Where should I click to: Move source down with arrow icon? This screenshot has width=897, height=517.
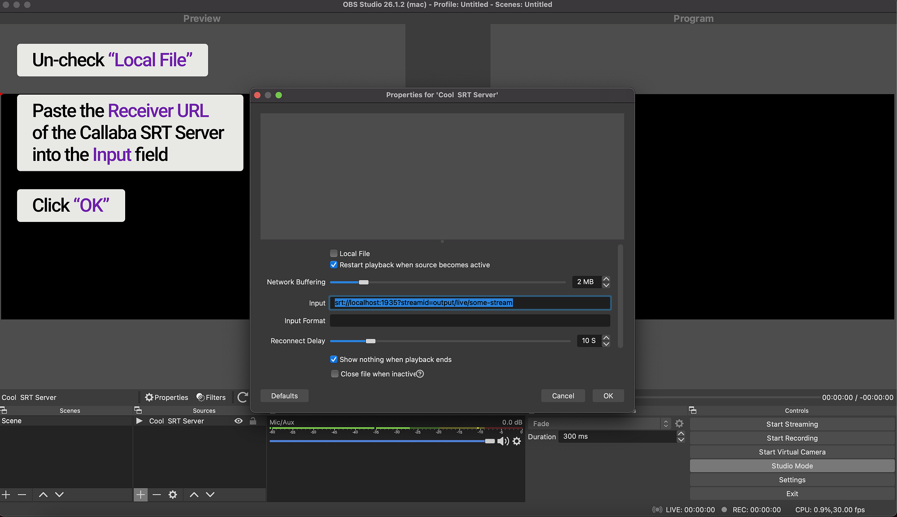click(210, 495)
